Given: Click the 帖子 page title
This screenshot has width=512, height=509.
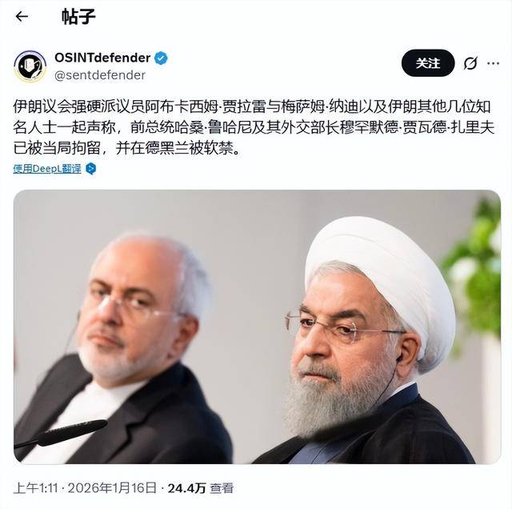Looking at the screenshot, I should click(x=78, y=16).
